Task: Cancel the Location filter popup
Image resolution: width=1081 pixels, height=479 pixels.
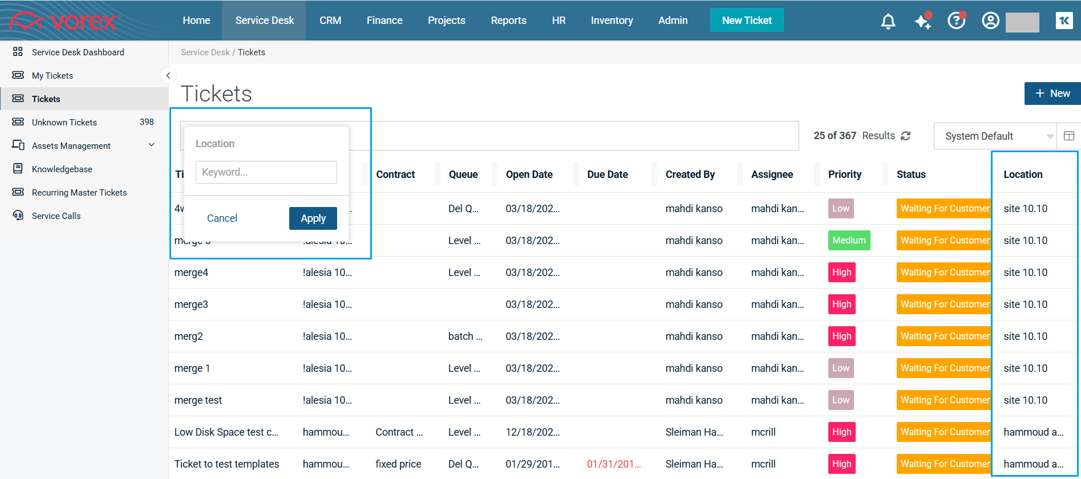Action: coord(222,218)
